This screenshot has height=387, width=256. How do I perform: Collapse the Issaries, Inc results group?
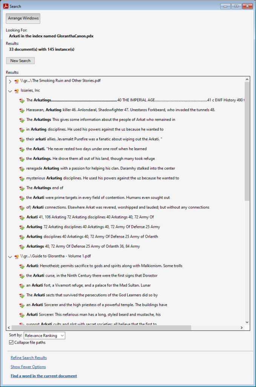10,91
